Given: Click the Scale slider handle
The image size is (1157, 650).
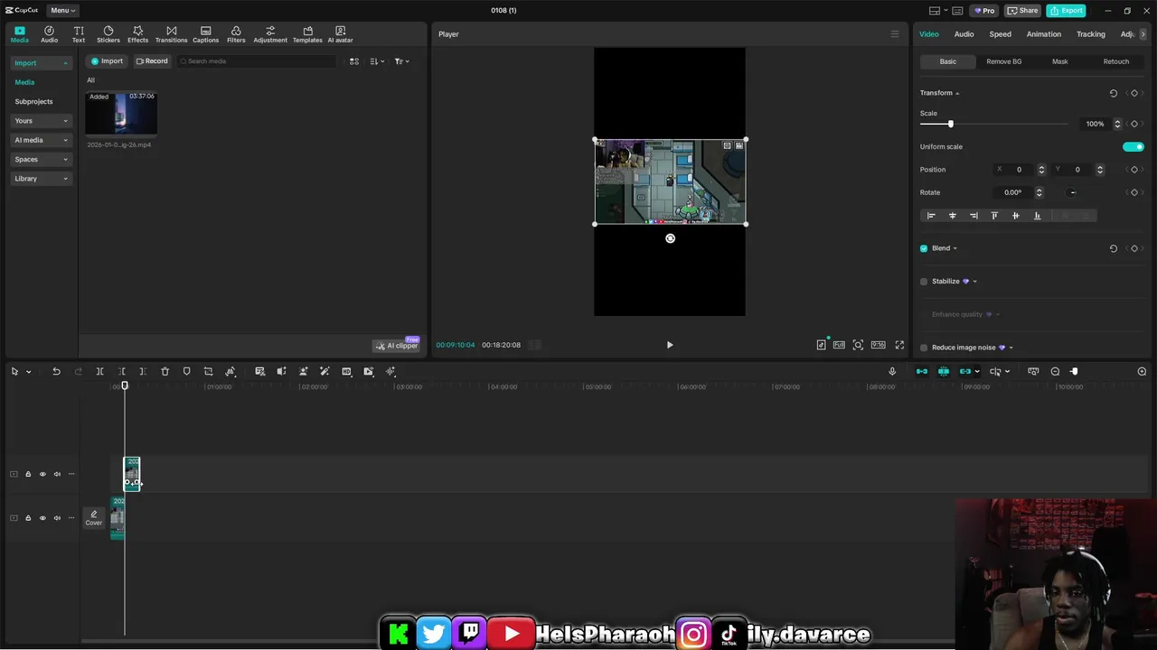Looking at the screenshot, I should [x=950, y=124].
